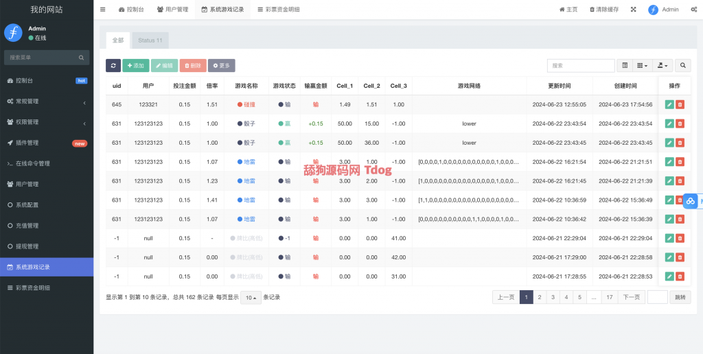The image size is (703, 354).
Task: Click the green edit icon for uid 645 row
Action: (669, 104)
